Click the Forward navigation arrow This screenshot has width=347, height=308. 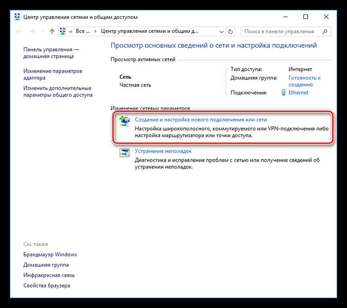click(32, 31)
